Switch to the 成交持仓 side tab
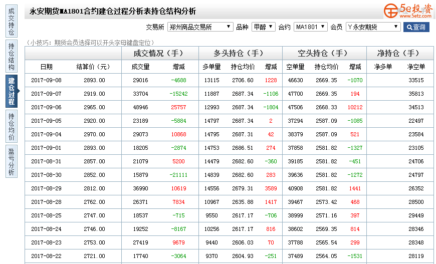Screen dimensions: 436x264 pyautogui.click(x=12, y=21)
